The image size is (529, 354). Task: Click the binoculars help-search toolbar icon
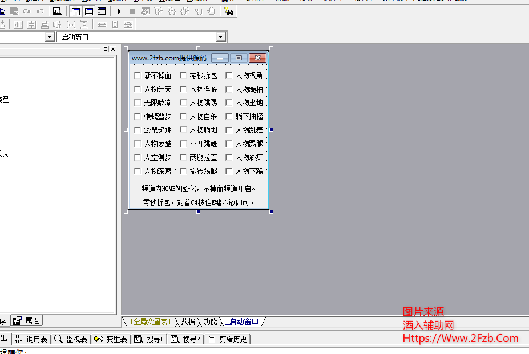point(229,11)
